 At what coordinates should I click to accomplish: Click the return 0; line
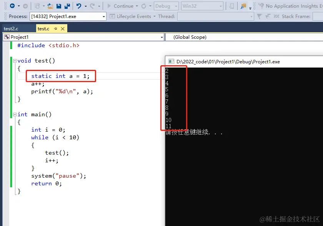tap(47, 183)
